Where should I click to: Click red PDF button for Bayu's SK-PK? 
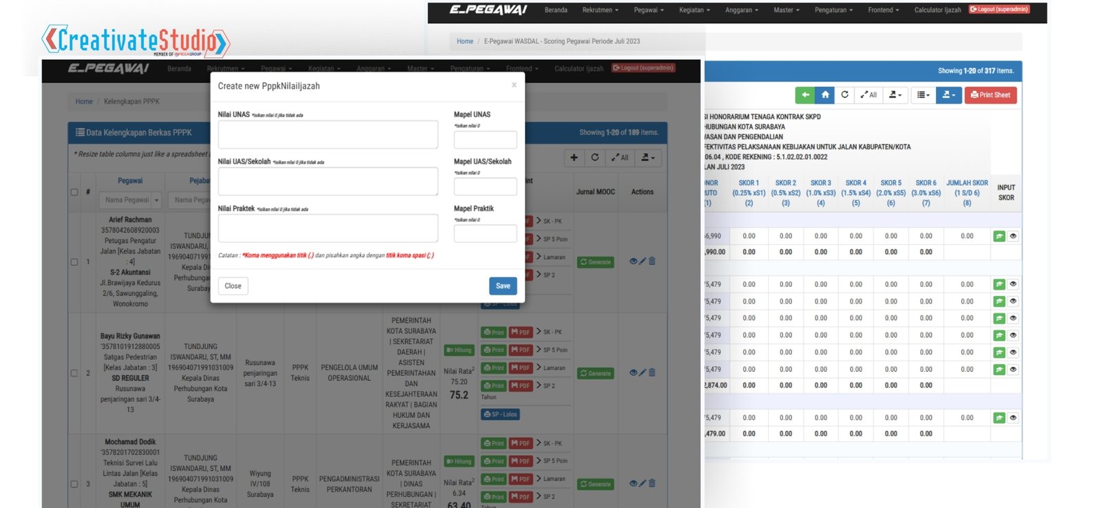(521, 332)
